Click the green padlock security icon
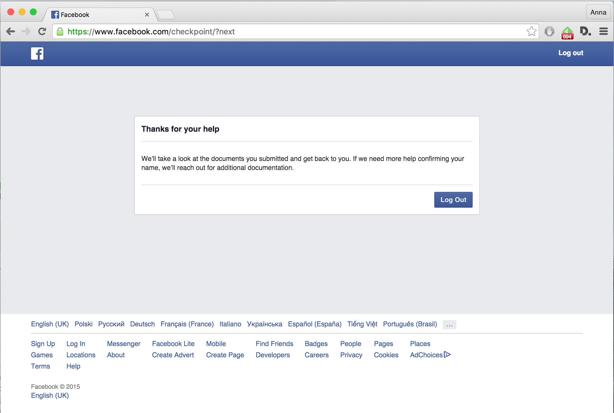The image size is (614, 413). tap(60, 32)
